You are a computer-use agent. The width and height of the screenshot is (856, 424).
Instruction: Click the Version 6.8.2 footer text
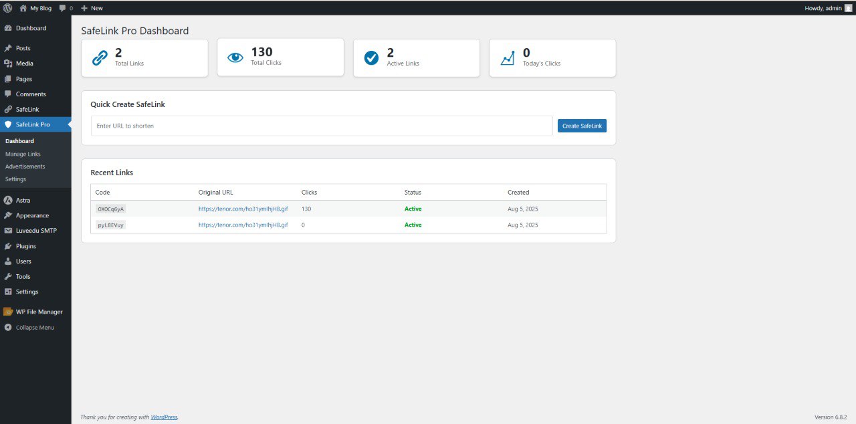(831, 417)
